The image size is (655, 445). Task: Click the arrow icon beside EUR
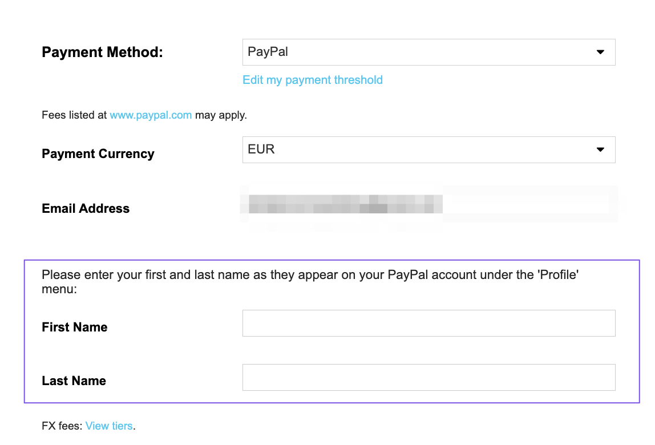[x=600, y=149]
